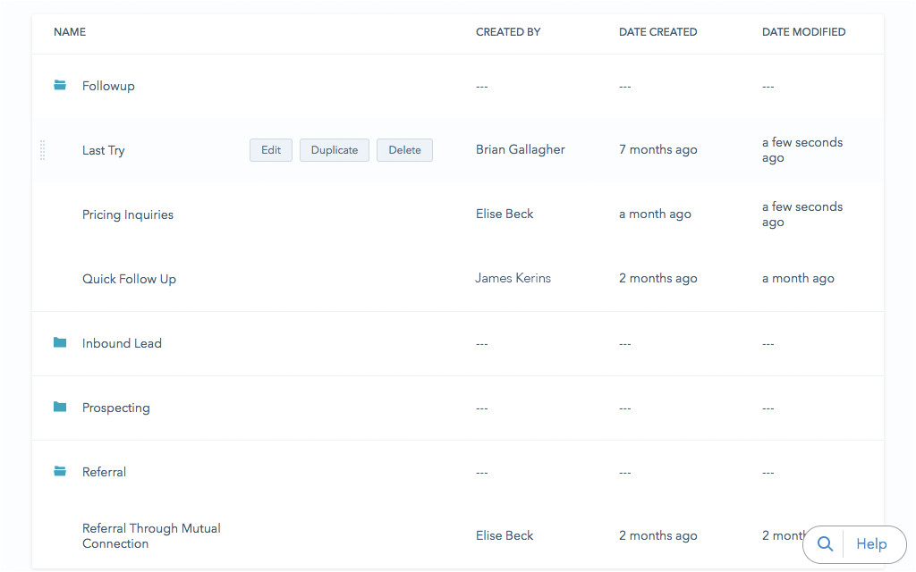Open the Help widget
The width and height of the screenshot is (916, 572).
pyautogui.click(x=871, y=544)
